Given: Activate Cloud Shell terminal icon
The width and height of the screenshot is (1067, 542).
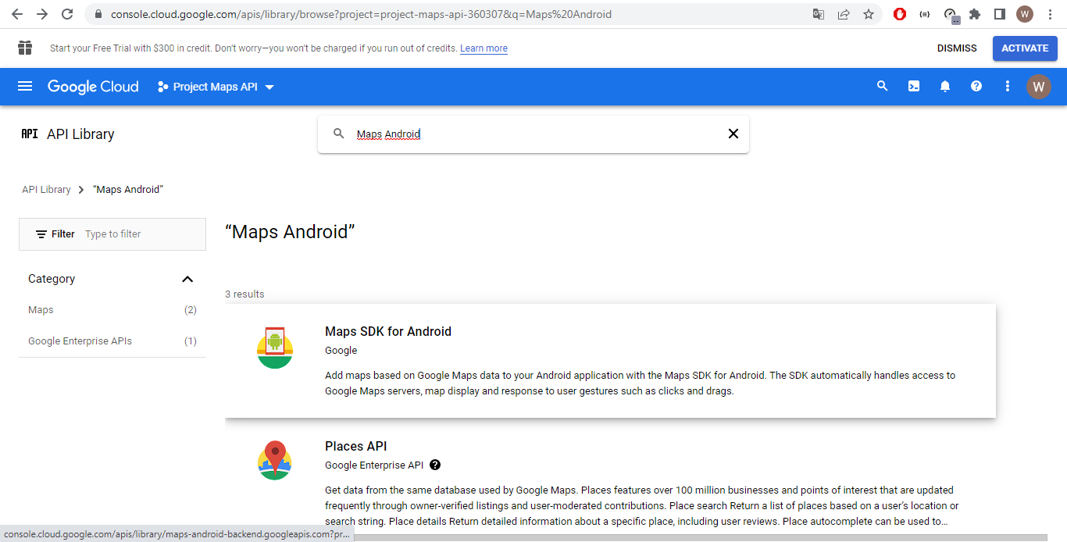Looking at the screenshot, I should (x=914, y=87).
